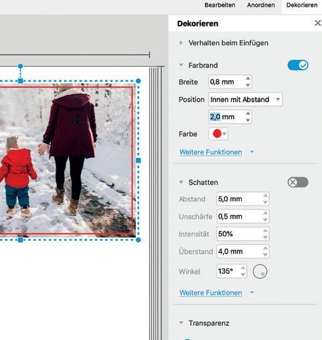The height and width of the screenshot is (340, 322).
Task: Increase Winkel angle with up arrow
Action: pos(243,268)
